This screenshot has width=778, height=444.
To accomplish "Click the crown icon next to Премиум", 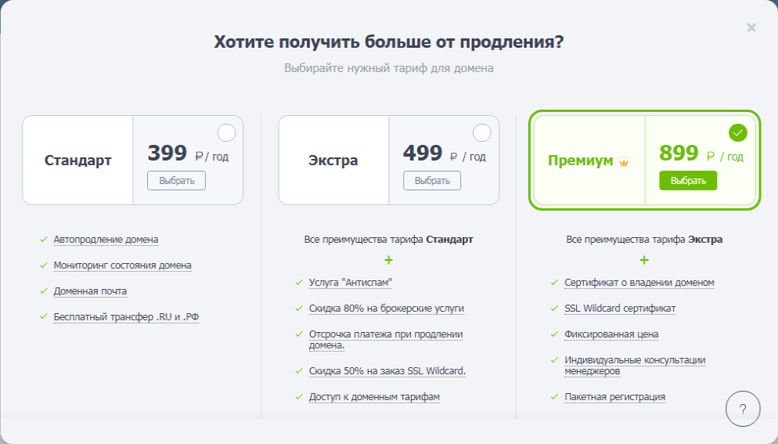I will click(624, 161).
